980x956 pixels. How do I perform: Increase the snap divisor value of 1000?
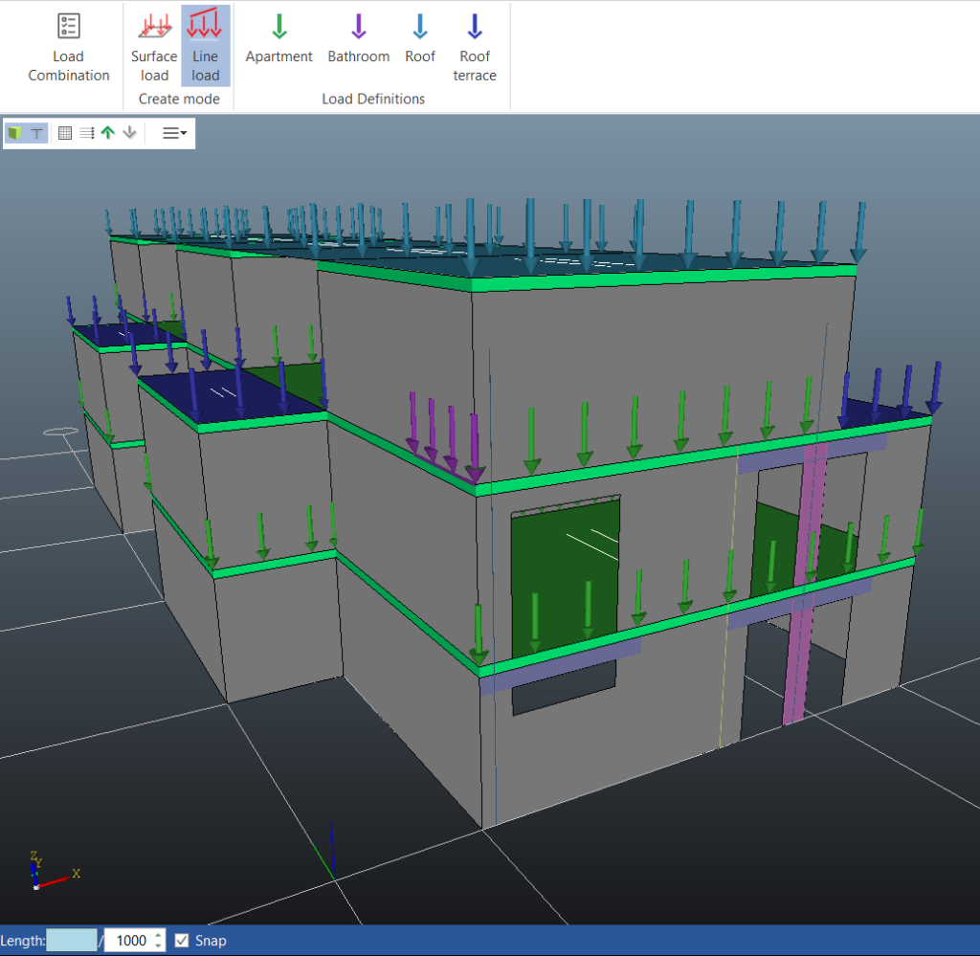pos(159,935)
